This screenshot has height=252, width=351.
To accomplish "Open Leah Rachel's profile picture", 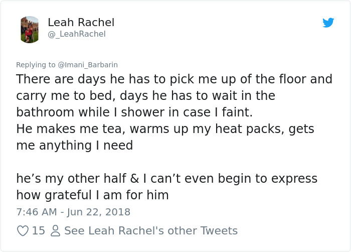I will [30, 29].
